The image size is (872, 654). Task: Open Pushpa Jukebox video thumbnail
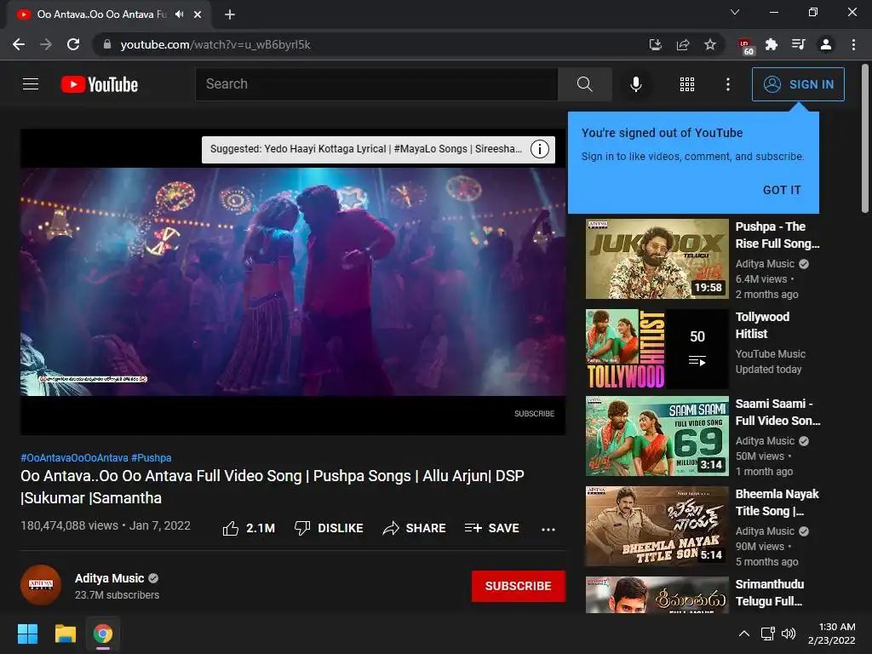click(x=657, y=259)
